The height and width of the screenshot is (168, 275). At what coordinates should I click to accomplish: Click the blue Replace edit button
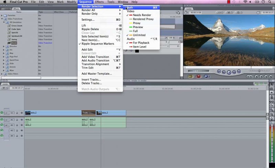coord(206,77)
